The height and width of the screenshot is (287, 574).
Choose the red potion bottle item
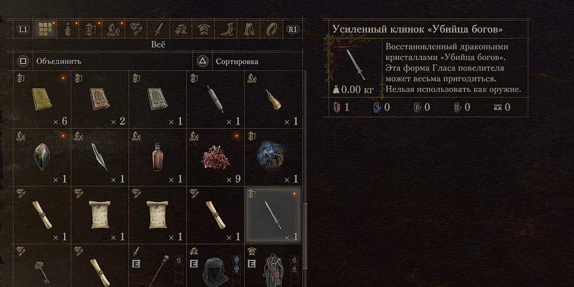pyautogui.click(x=158, y=157)
